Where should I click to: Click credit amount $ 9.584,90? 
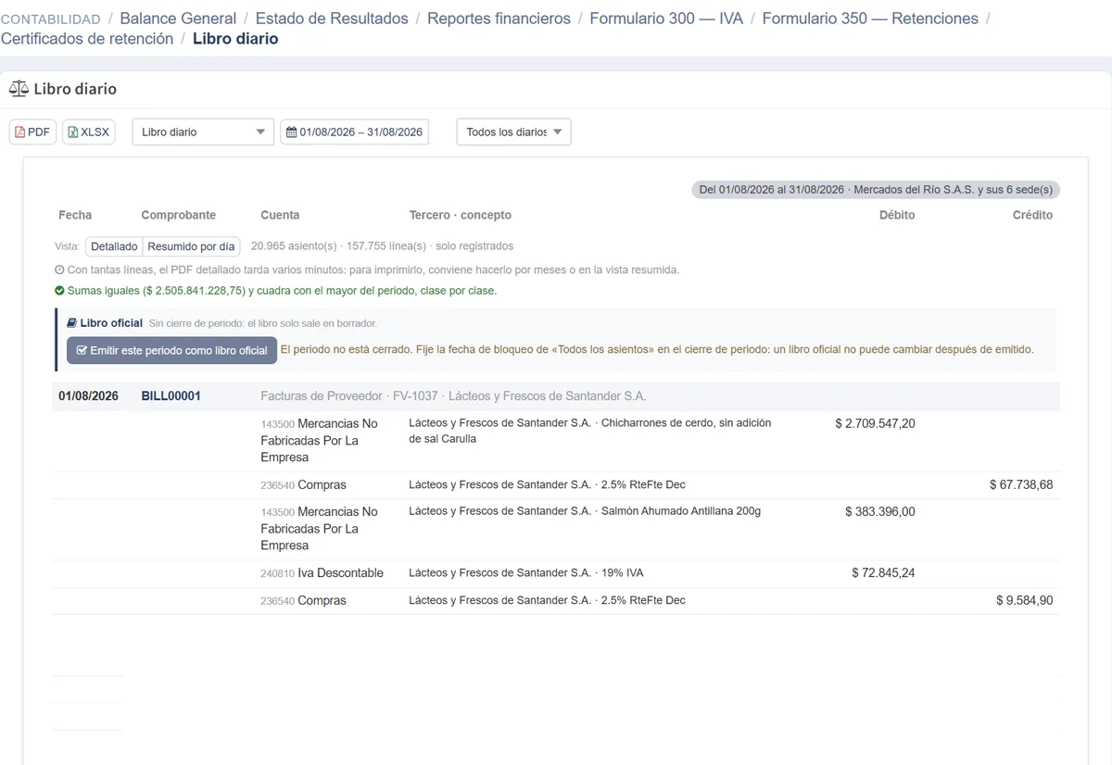(x=1024, y=600)
